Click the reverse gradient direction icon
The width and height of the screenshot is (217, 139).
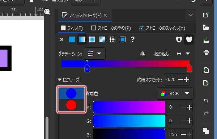pos(142,54)
